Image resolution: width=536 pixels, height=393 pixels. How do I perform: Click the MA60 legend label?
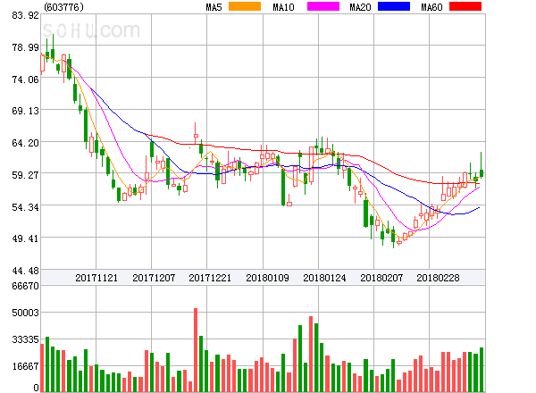click(431, 7)
